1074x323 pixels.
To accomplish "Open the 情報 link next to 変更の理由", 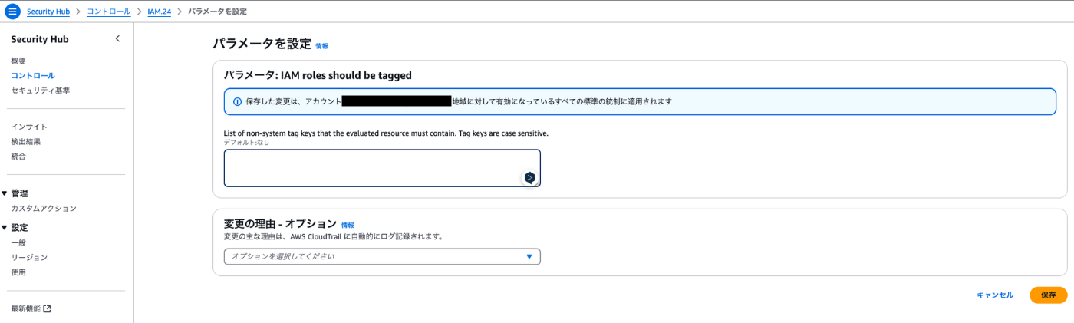I will [348, 226].
